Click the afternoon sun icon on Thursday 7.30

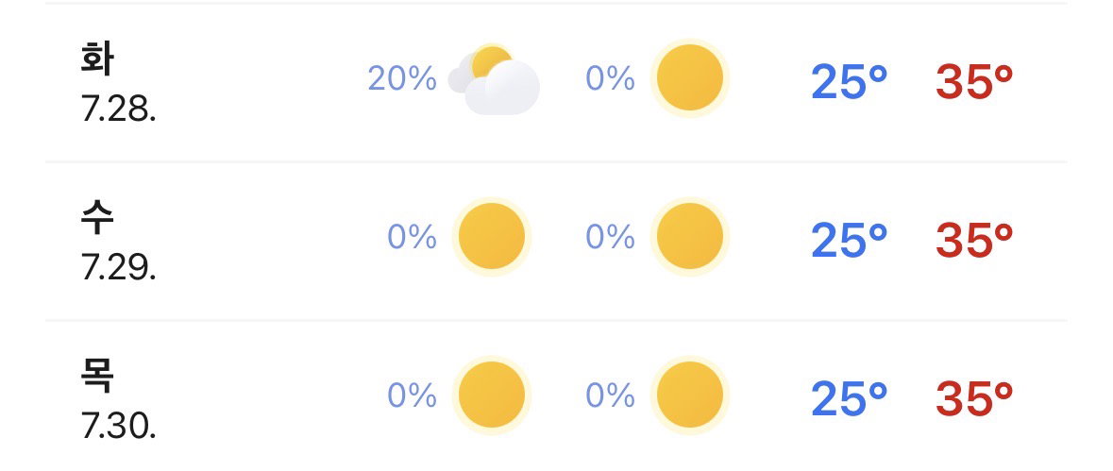tap(690, 395)
